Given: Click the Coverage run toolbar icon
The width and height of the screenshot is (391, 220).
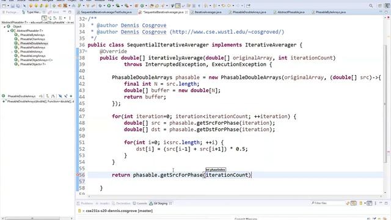Looking at the screenshot, I should coord(117,5).
